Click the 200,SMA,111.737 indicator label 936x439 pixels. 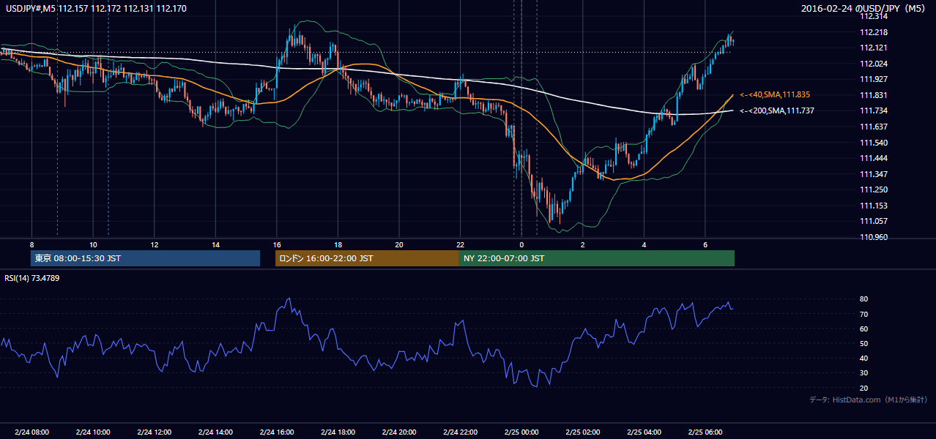(x=777, y=110)
